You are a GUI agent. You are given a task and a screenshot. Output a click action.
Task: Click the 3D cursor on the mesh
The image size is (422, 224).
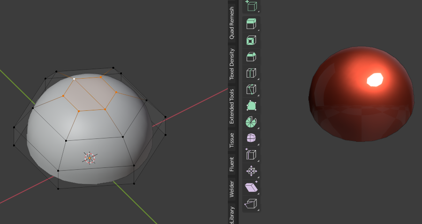(x=90, y=158)
